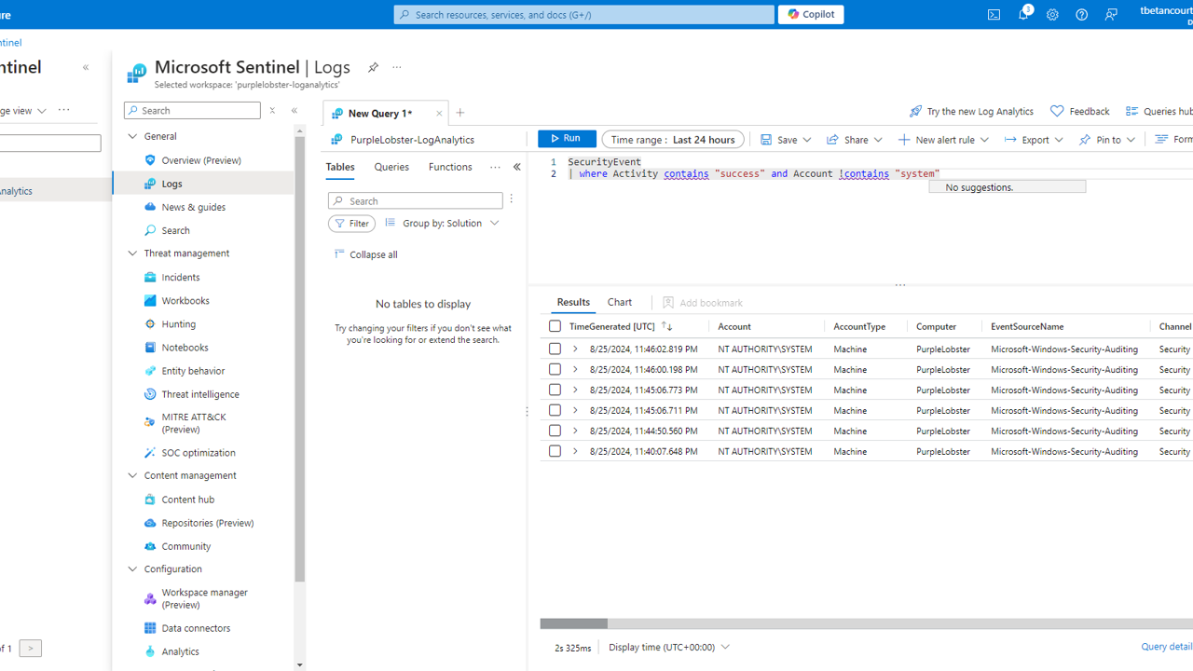Collapse all tables in the list
The width and height of the screenshot is (1193, 671).
[x=365, y=254]
